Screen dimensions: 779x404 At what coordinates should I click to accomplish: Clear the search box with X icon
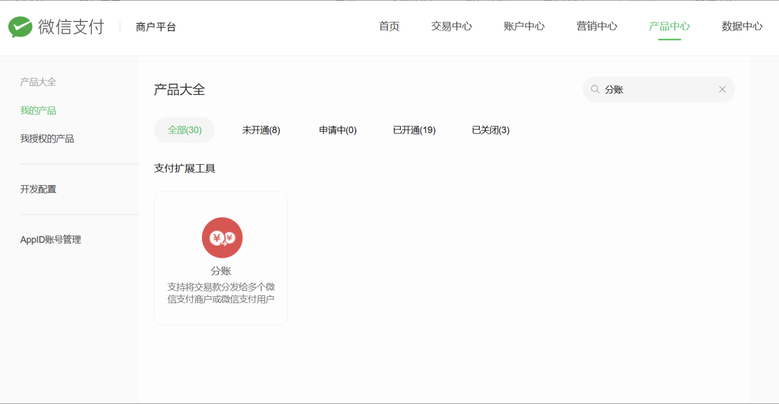(722, 89)
